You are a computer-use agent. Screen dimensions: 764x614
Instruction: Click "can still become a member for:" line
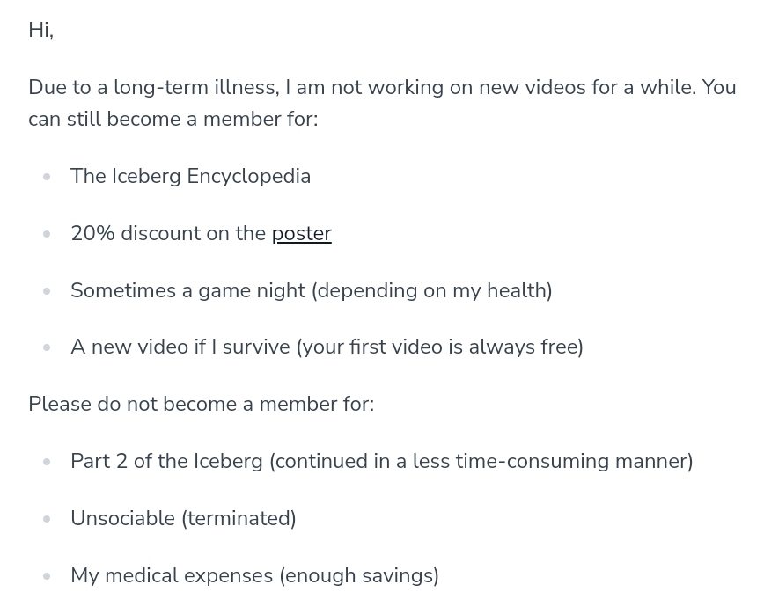pyautogui.click(x=173, y=119)
